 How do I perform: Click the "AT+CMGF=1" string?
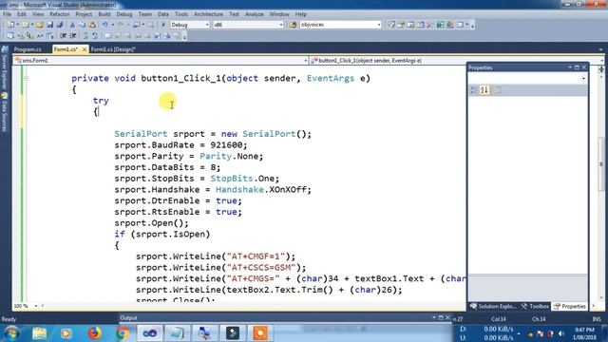[x=256, y=256]
